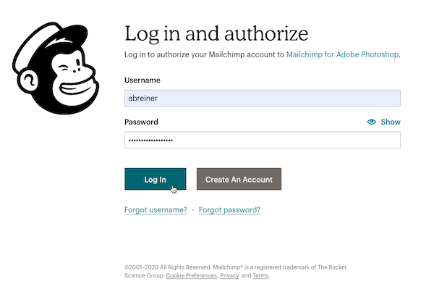Click inside the Password input field

click(x=262, y=140)
